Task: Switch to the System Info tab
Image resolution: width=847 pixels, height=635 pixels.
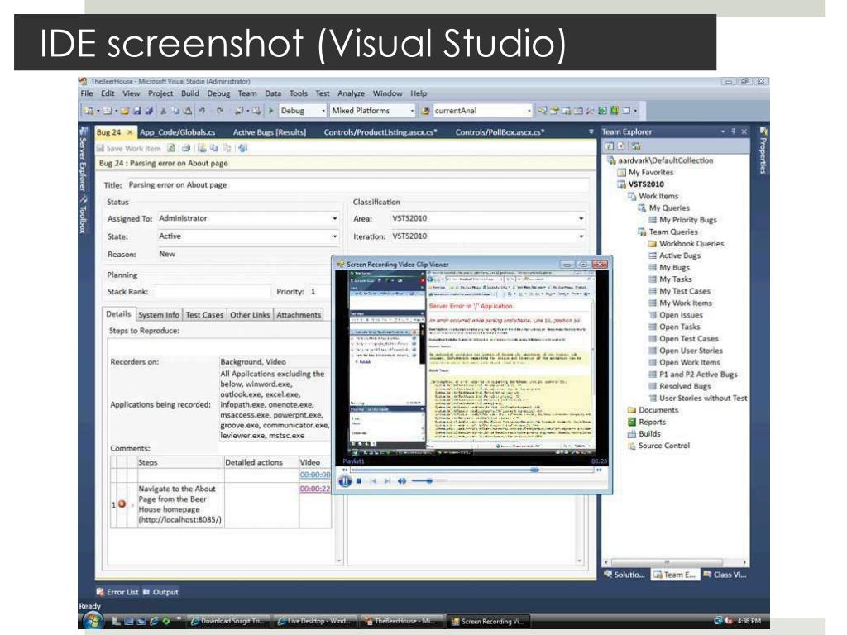Action: [x=158, y=315]
